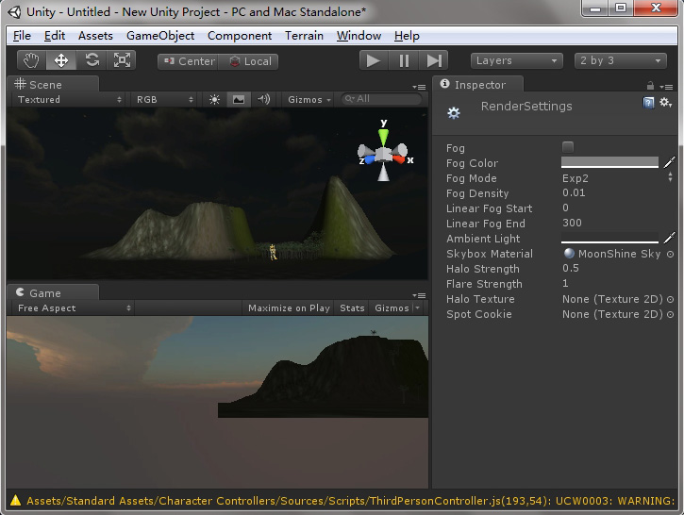Switch to the Inspector tab

[x=477, y=85]
